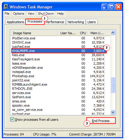
Task: Switch to the Processes tab
Action: tap(35, 21)
